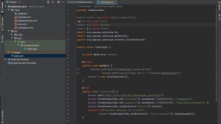Select .gitignore file in tree
The image size is (221, 124).
(22, 13)
